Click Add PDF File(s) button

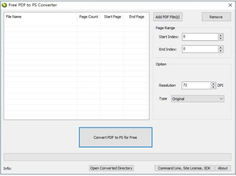pyautogui.click(x=168, y=17)
